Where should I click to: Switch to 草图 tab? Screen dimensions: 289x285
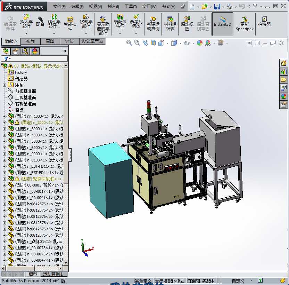click(50, 41)
